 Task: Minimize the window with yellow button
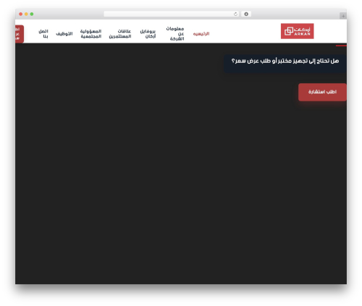coord(26,14)
